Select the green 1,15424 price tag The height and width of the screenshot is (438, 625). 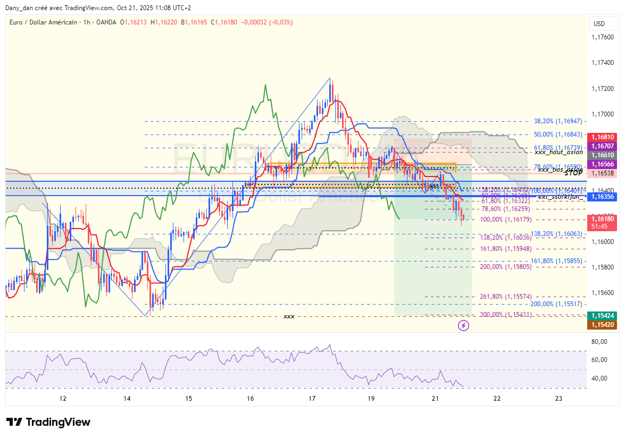pyautogui.click(x=602, y=316)
